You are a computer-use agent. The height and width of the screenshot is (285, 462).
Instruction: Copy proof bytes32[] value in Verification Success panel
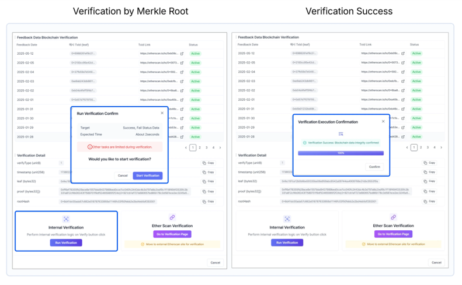[x=429, y=191]
